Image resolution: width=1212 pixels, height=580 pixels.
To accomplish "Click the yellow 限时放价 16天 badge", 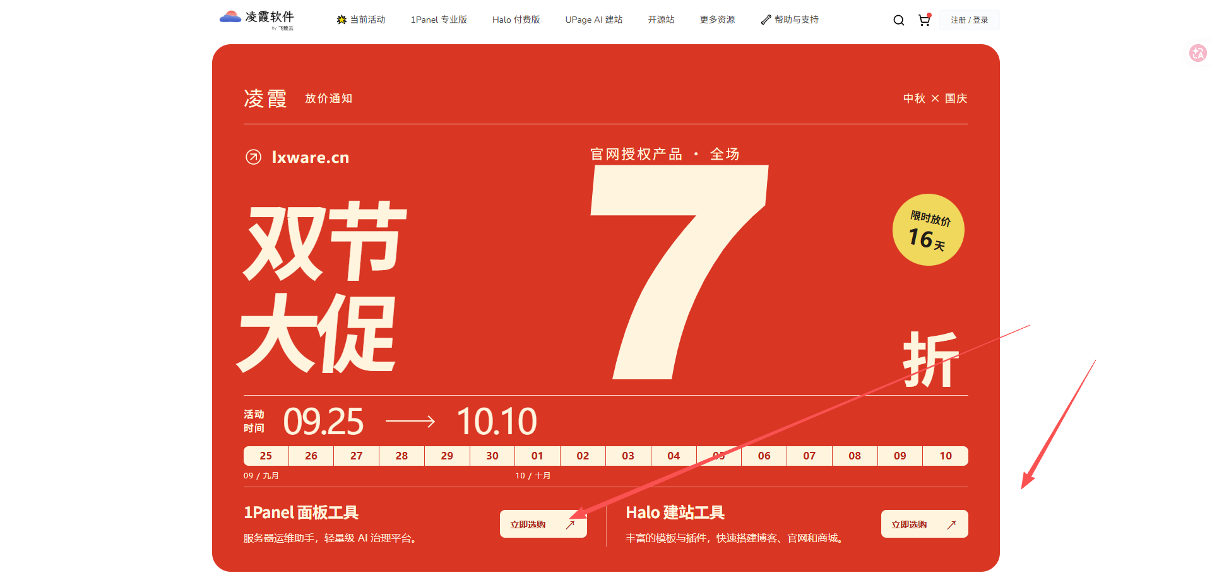I will (x=928, y=230).
